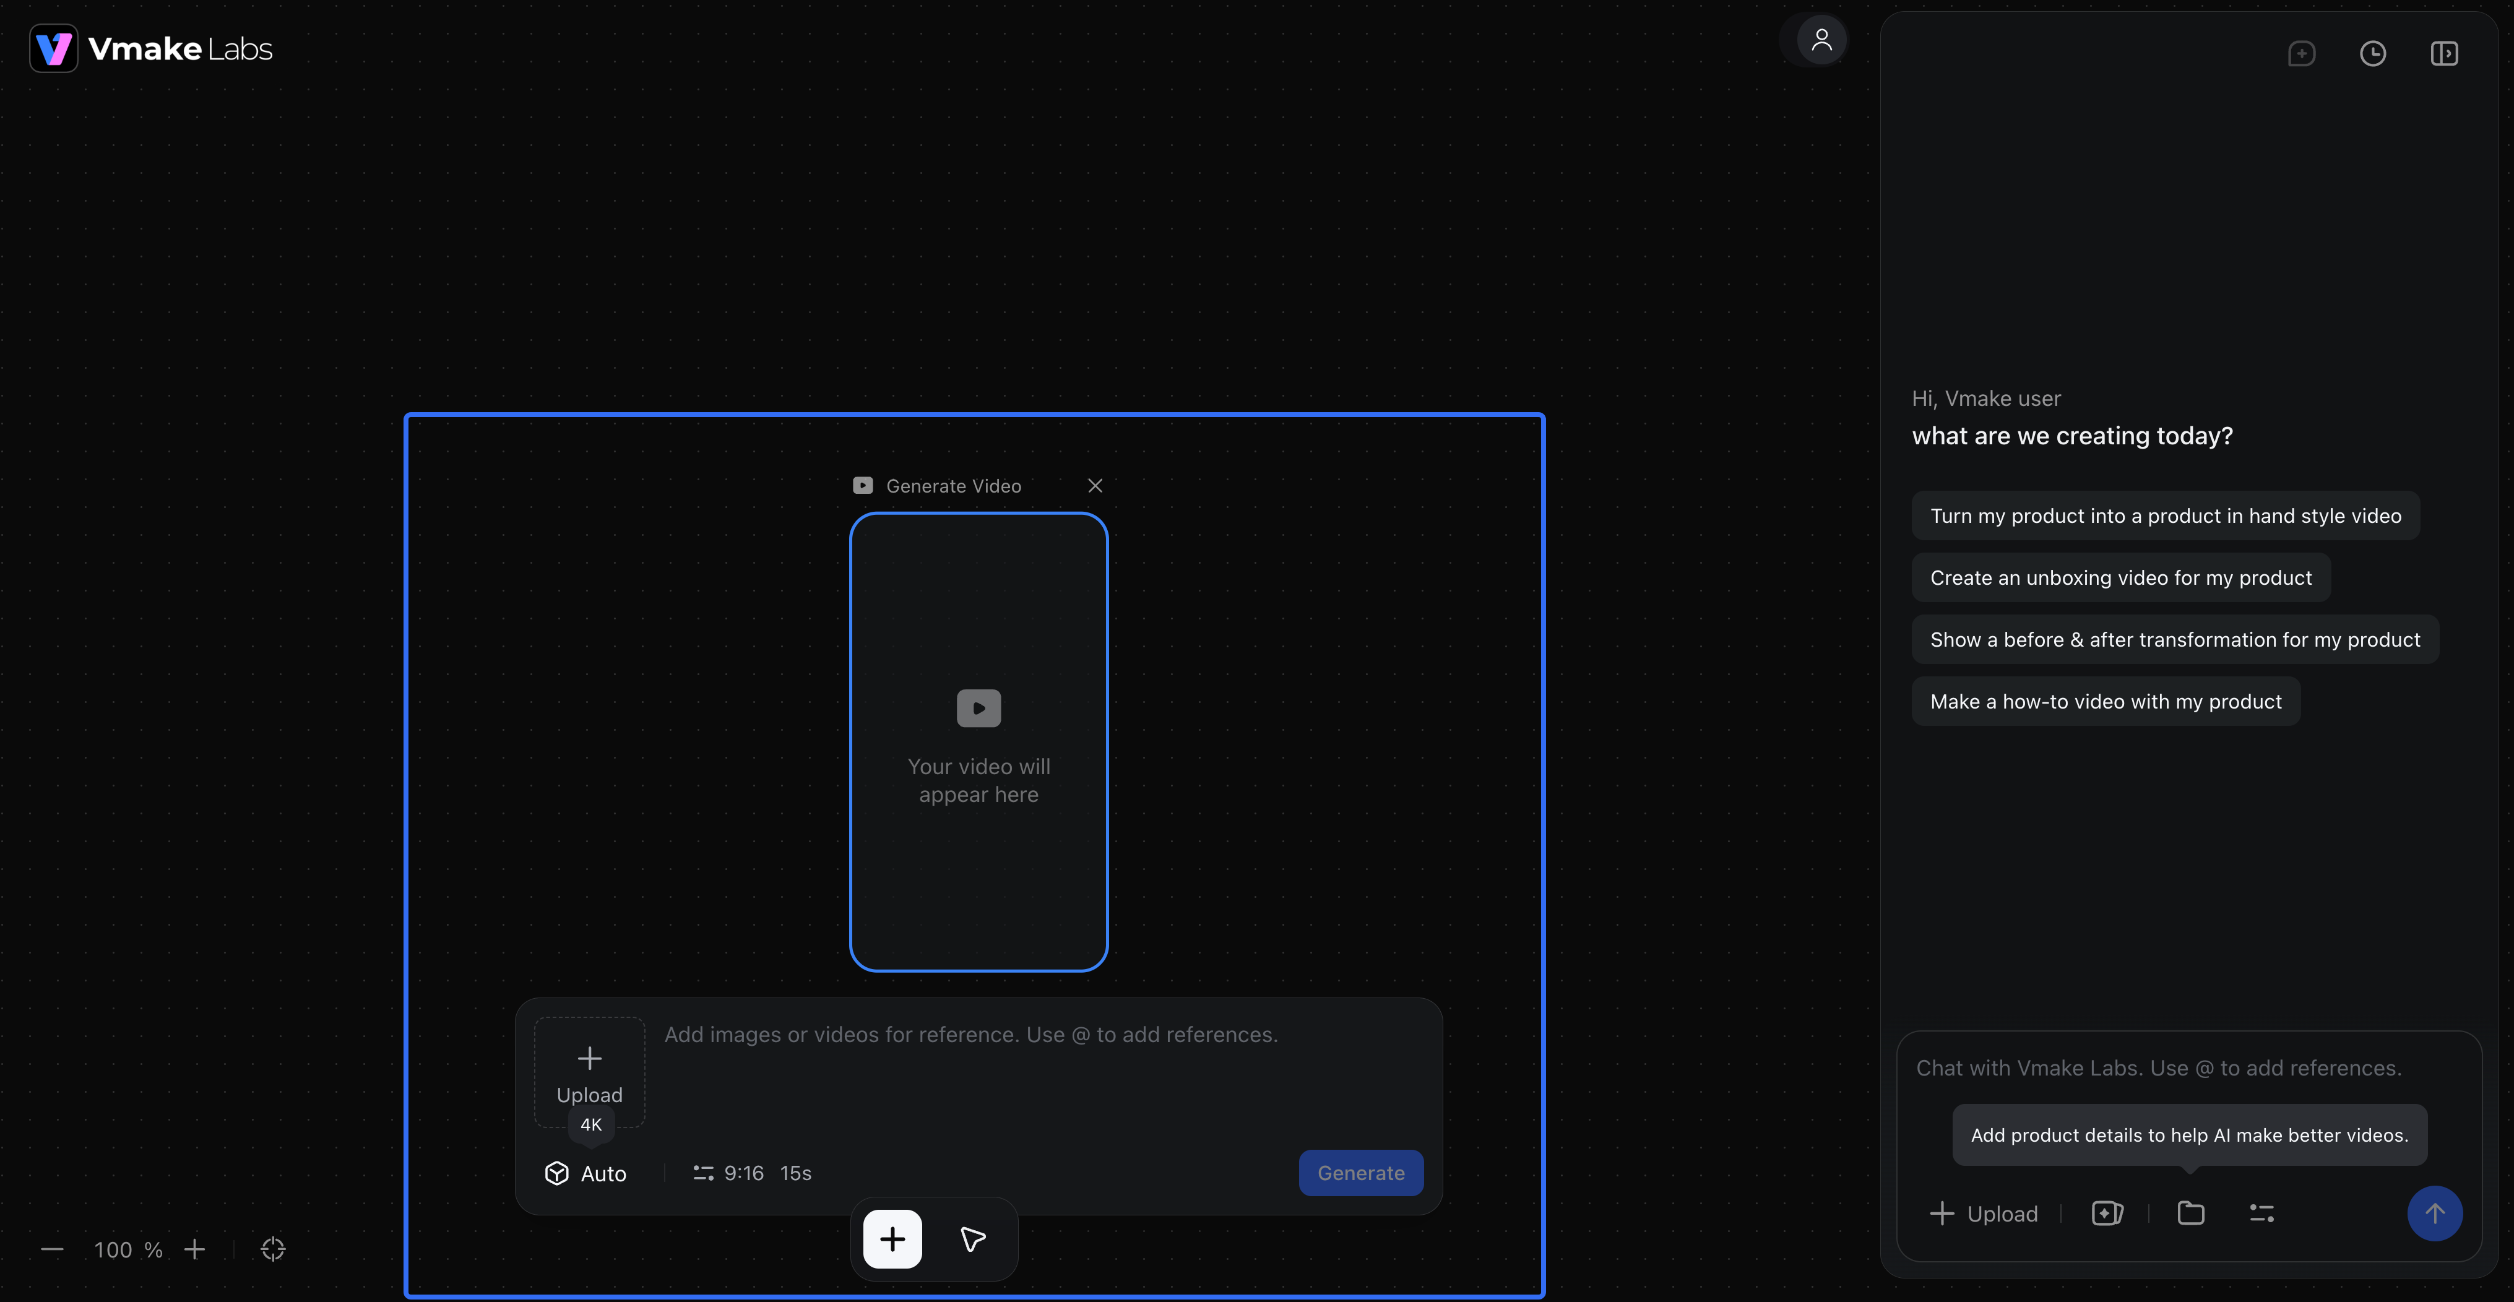The height and width of the screenshot is (1302, 2514).
Task: Start a new chat with plus icon
Action: (x=2301, y=54)
